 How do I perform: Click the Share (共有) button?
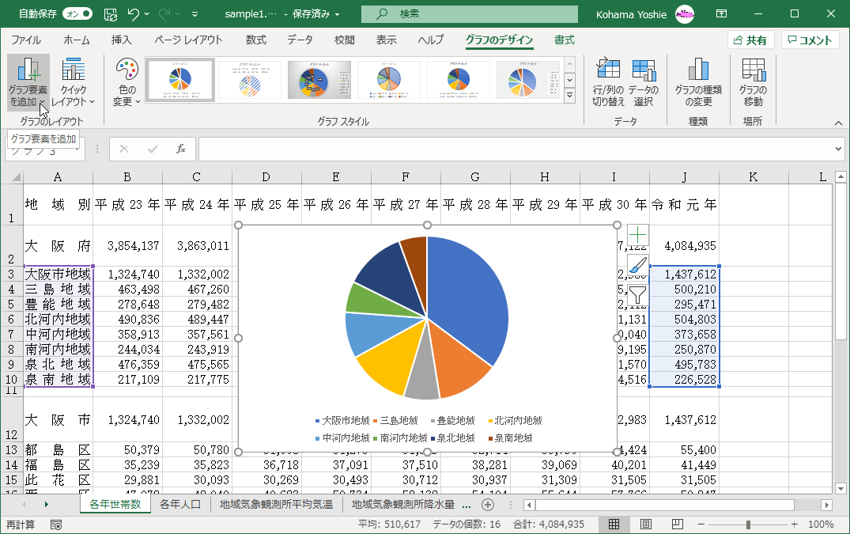point(751,40)
